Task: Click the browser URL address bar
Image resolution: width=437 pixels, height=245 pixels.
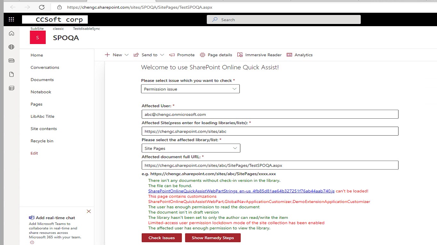Action: coord(139,7)
